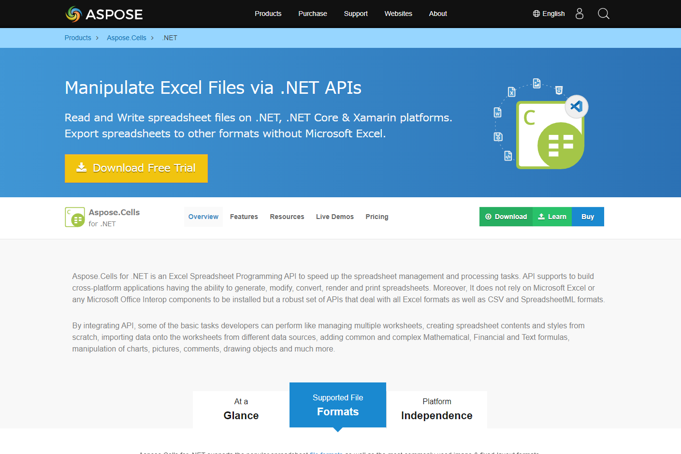Switch to Features tab
Screen dimensions: 681x454
(244, 217)
